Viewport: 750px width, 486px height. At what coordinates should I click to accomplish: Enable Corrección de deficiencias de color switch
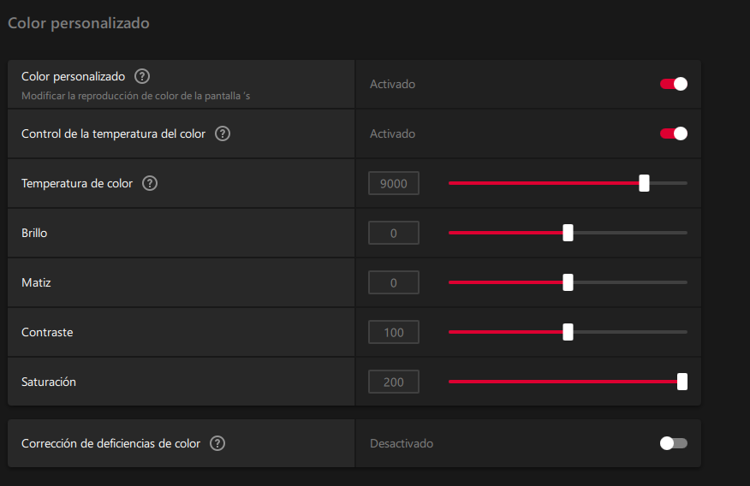point(674,443)
